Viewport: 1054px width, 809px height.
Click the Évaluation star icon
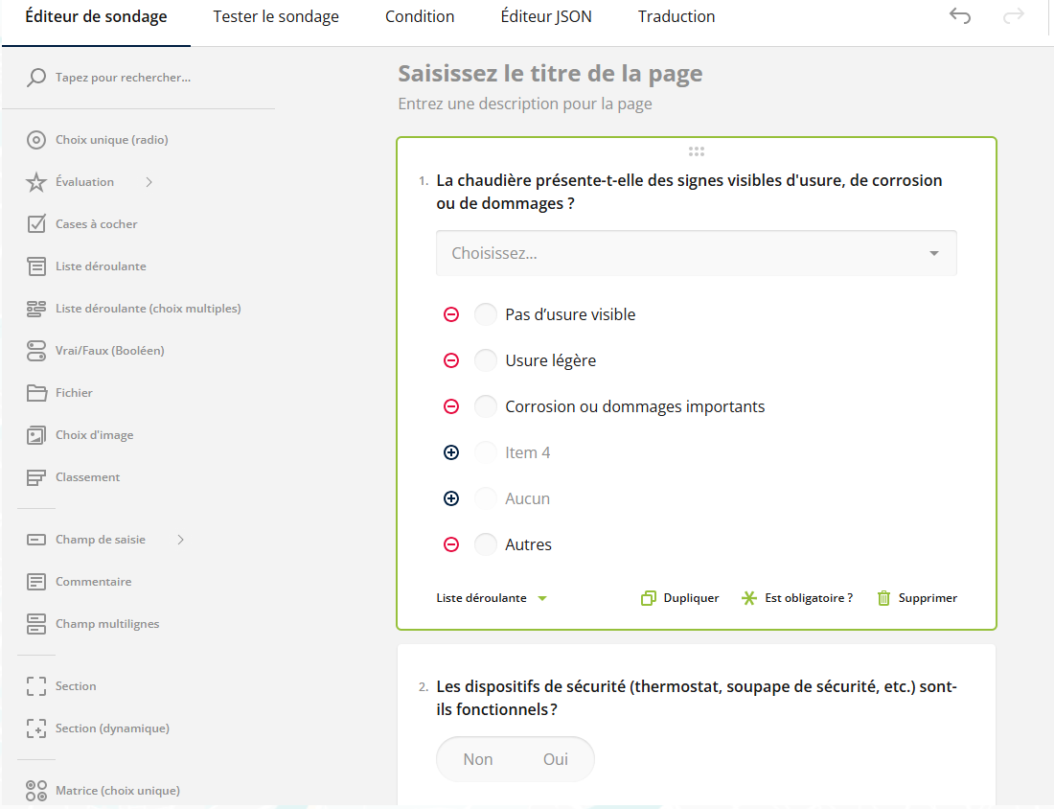tap(36, 182)
